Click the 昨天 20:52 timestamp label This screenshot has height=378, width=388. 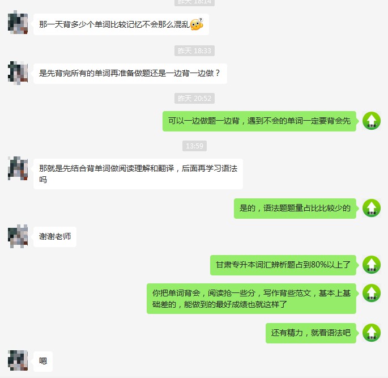(194, 98)
